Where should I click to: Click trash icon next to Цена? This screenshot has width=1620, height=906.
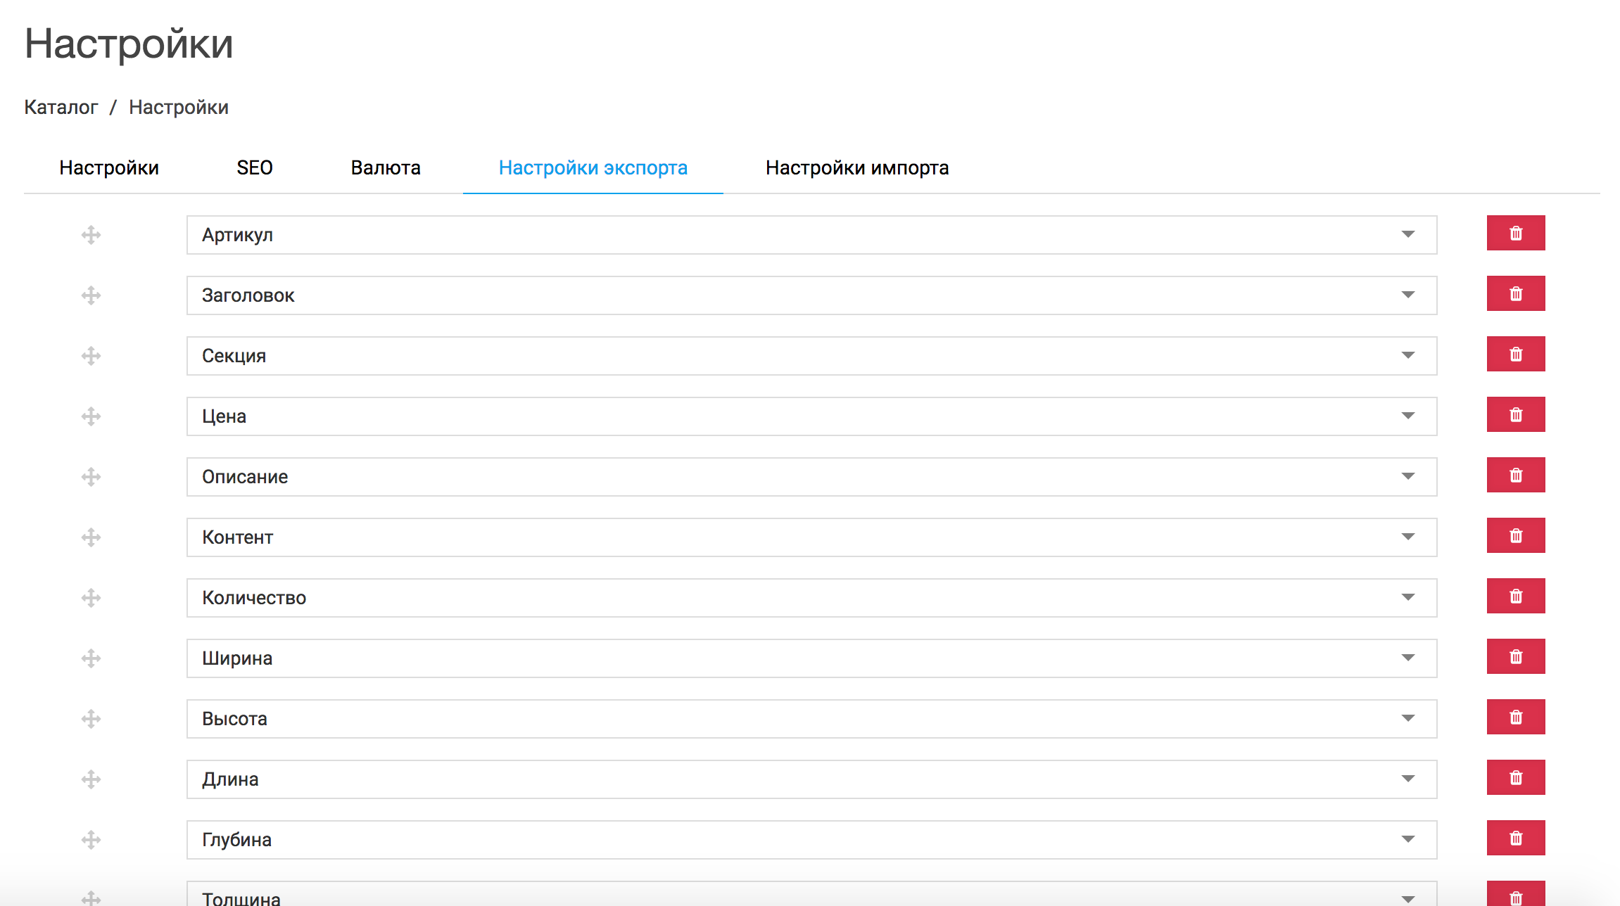[x=1515, y=415]
